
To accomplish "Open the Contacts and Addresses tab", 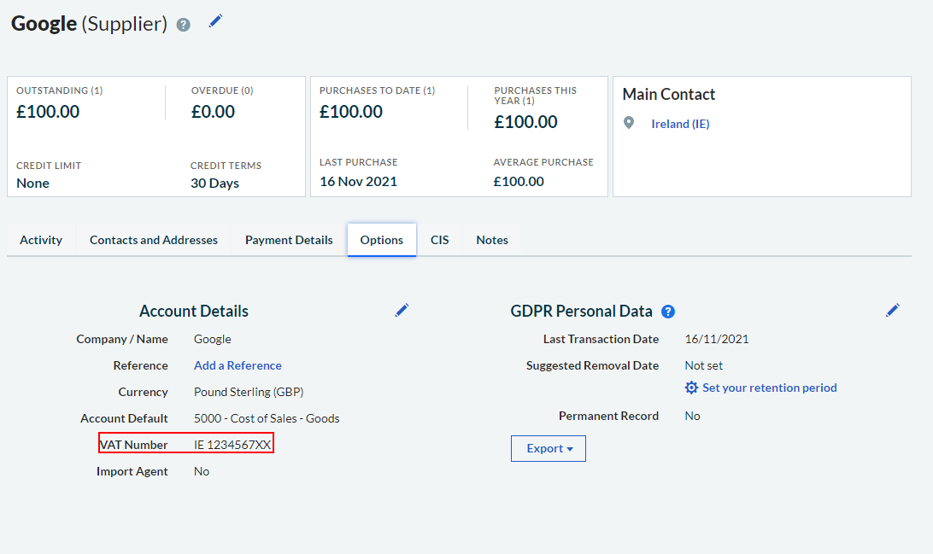I will coord(154,240).
